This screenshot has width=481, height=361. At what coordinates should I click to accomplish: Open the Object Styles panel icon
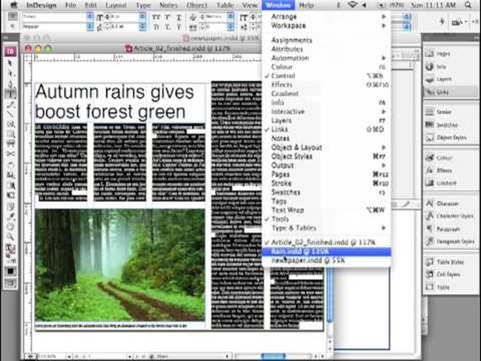point(430,138)
